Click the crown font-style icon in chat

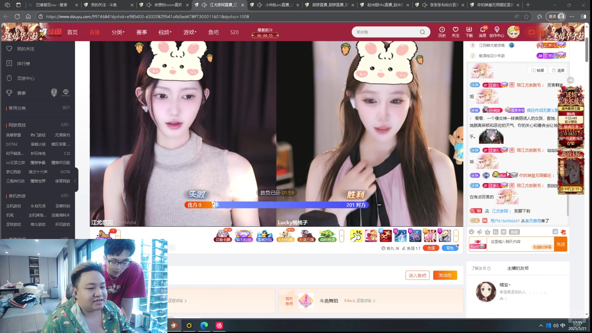pyautogui.click(x=487, y=232)
